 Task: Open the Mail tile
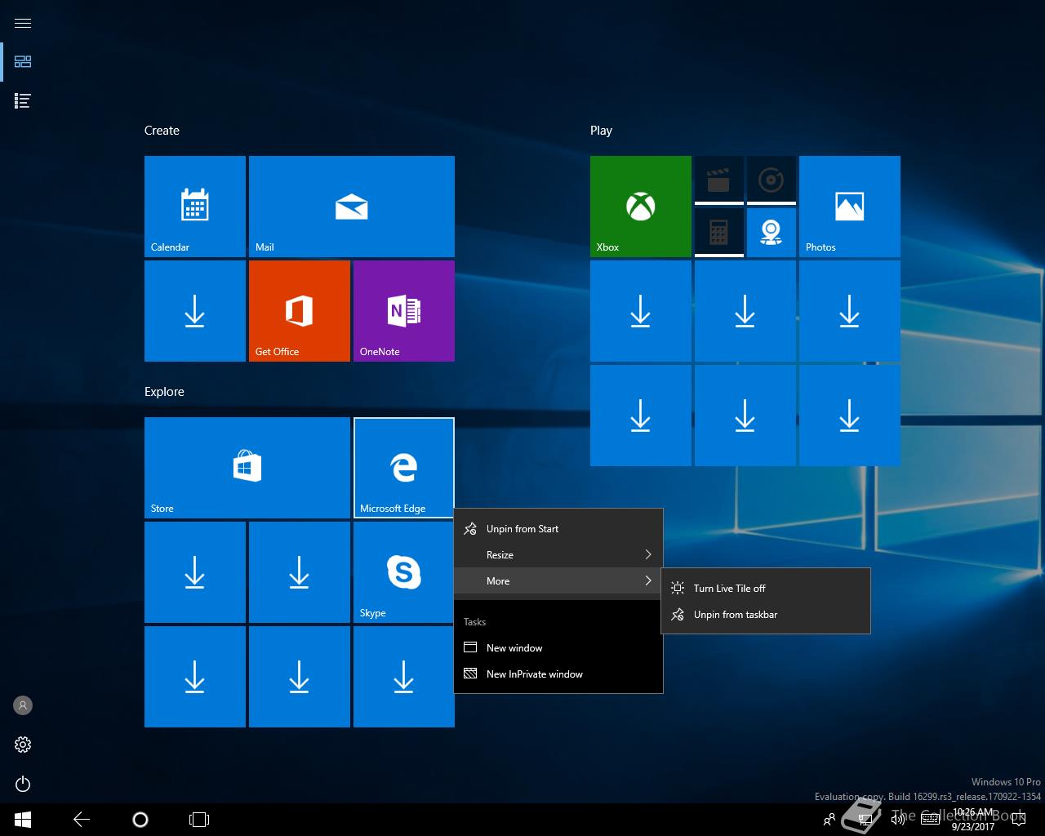click(x=352, y=207)
